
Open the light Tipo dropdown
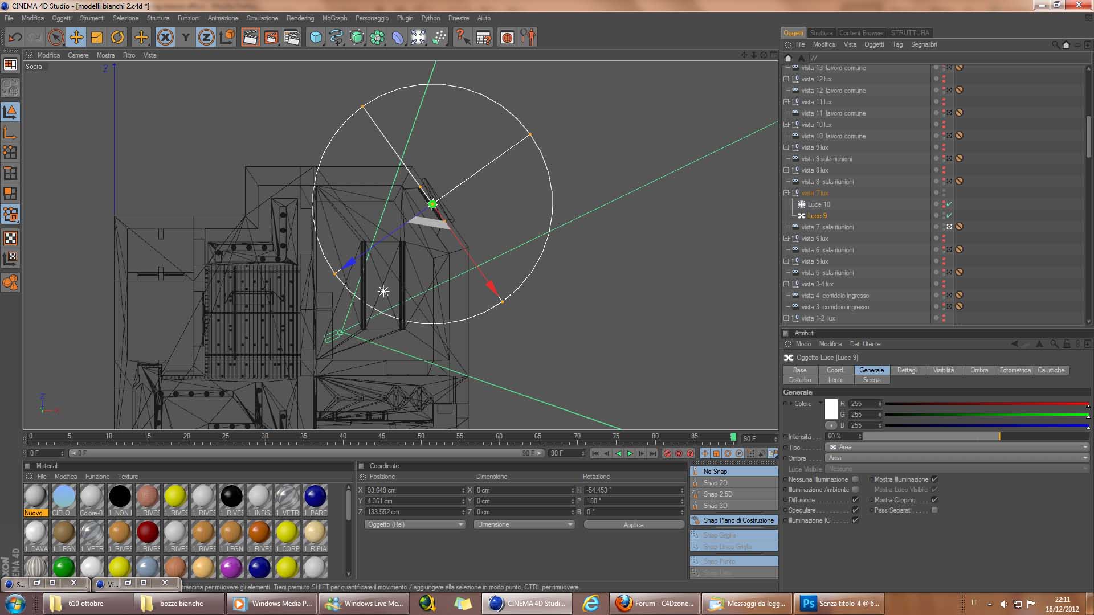pyautogui.click(x=956, y=447)
